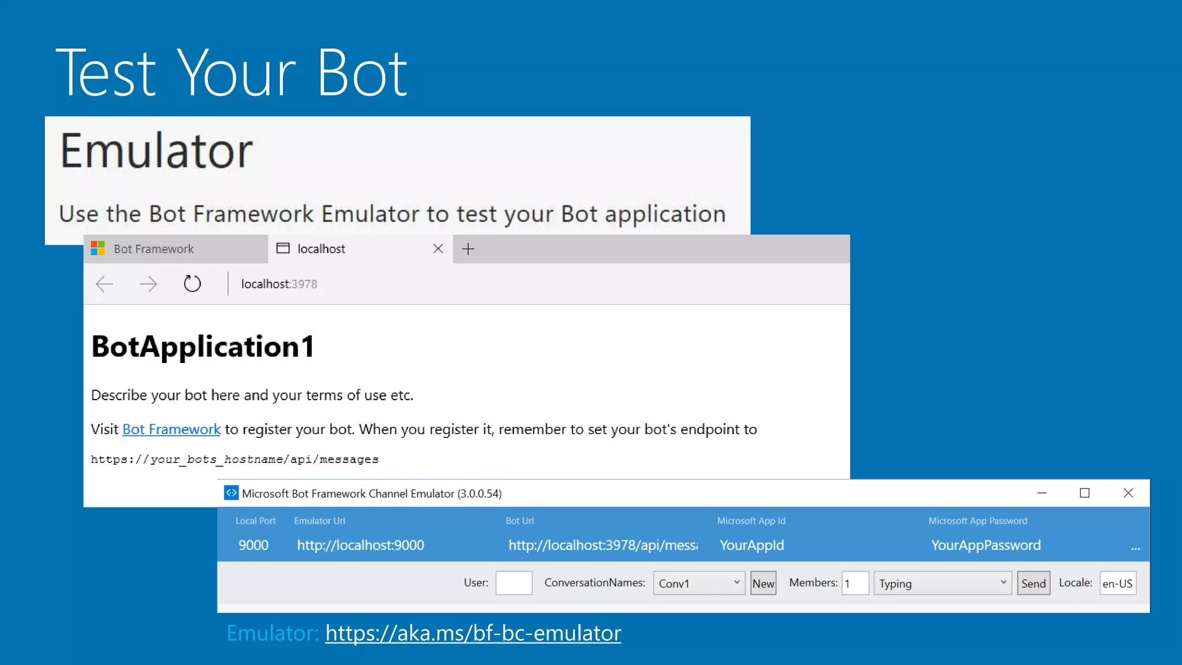The height and width of the screenshot is (665, 1182).
Task: Open a new browser tab
Action: [x=468, y=249]
